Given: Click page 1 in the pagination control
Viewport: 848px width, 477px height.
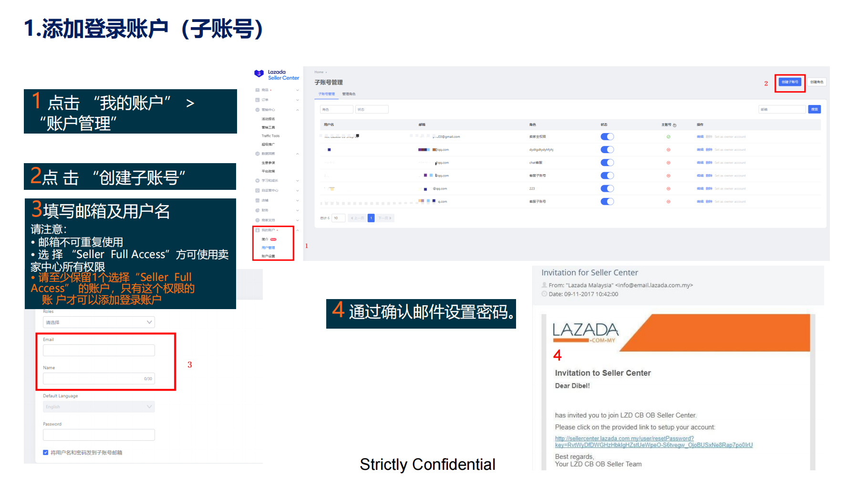Looking at the screenshot, I should tap(371, 218).
